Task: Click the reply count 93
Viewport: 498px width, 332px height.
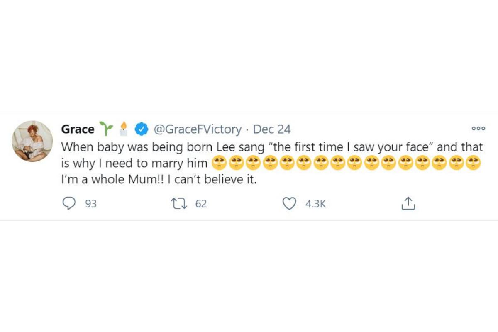Action: (x=90, y=204)
